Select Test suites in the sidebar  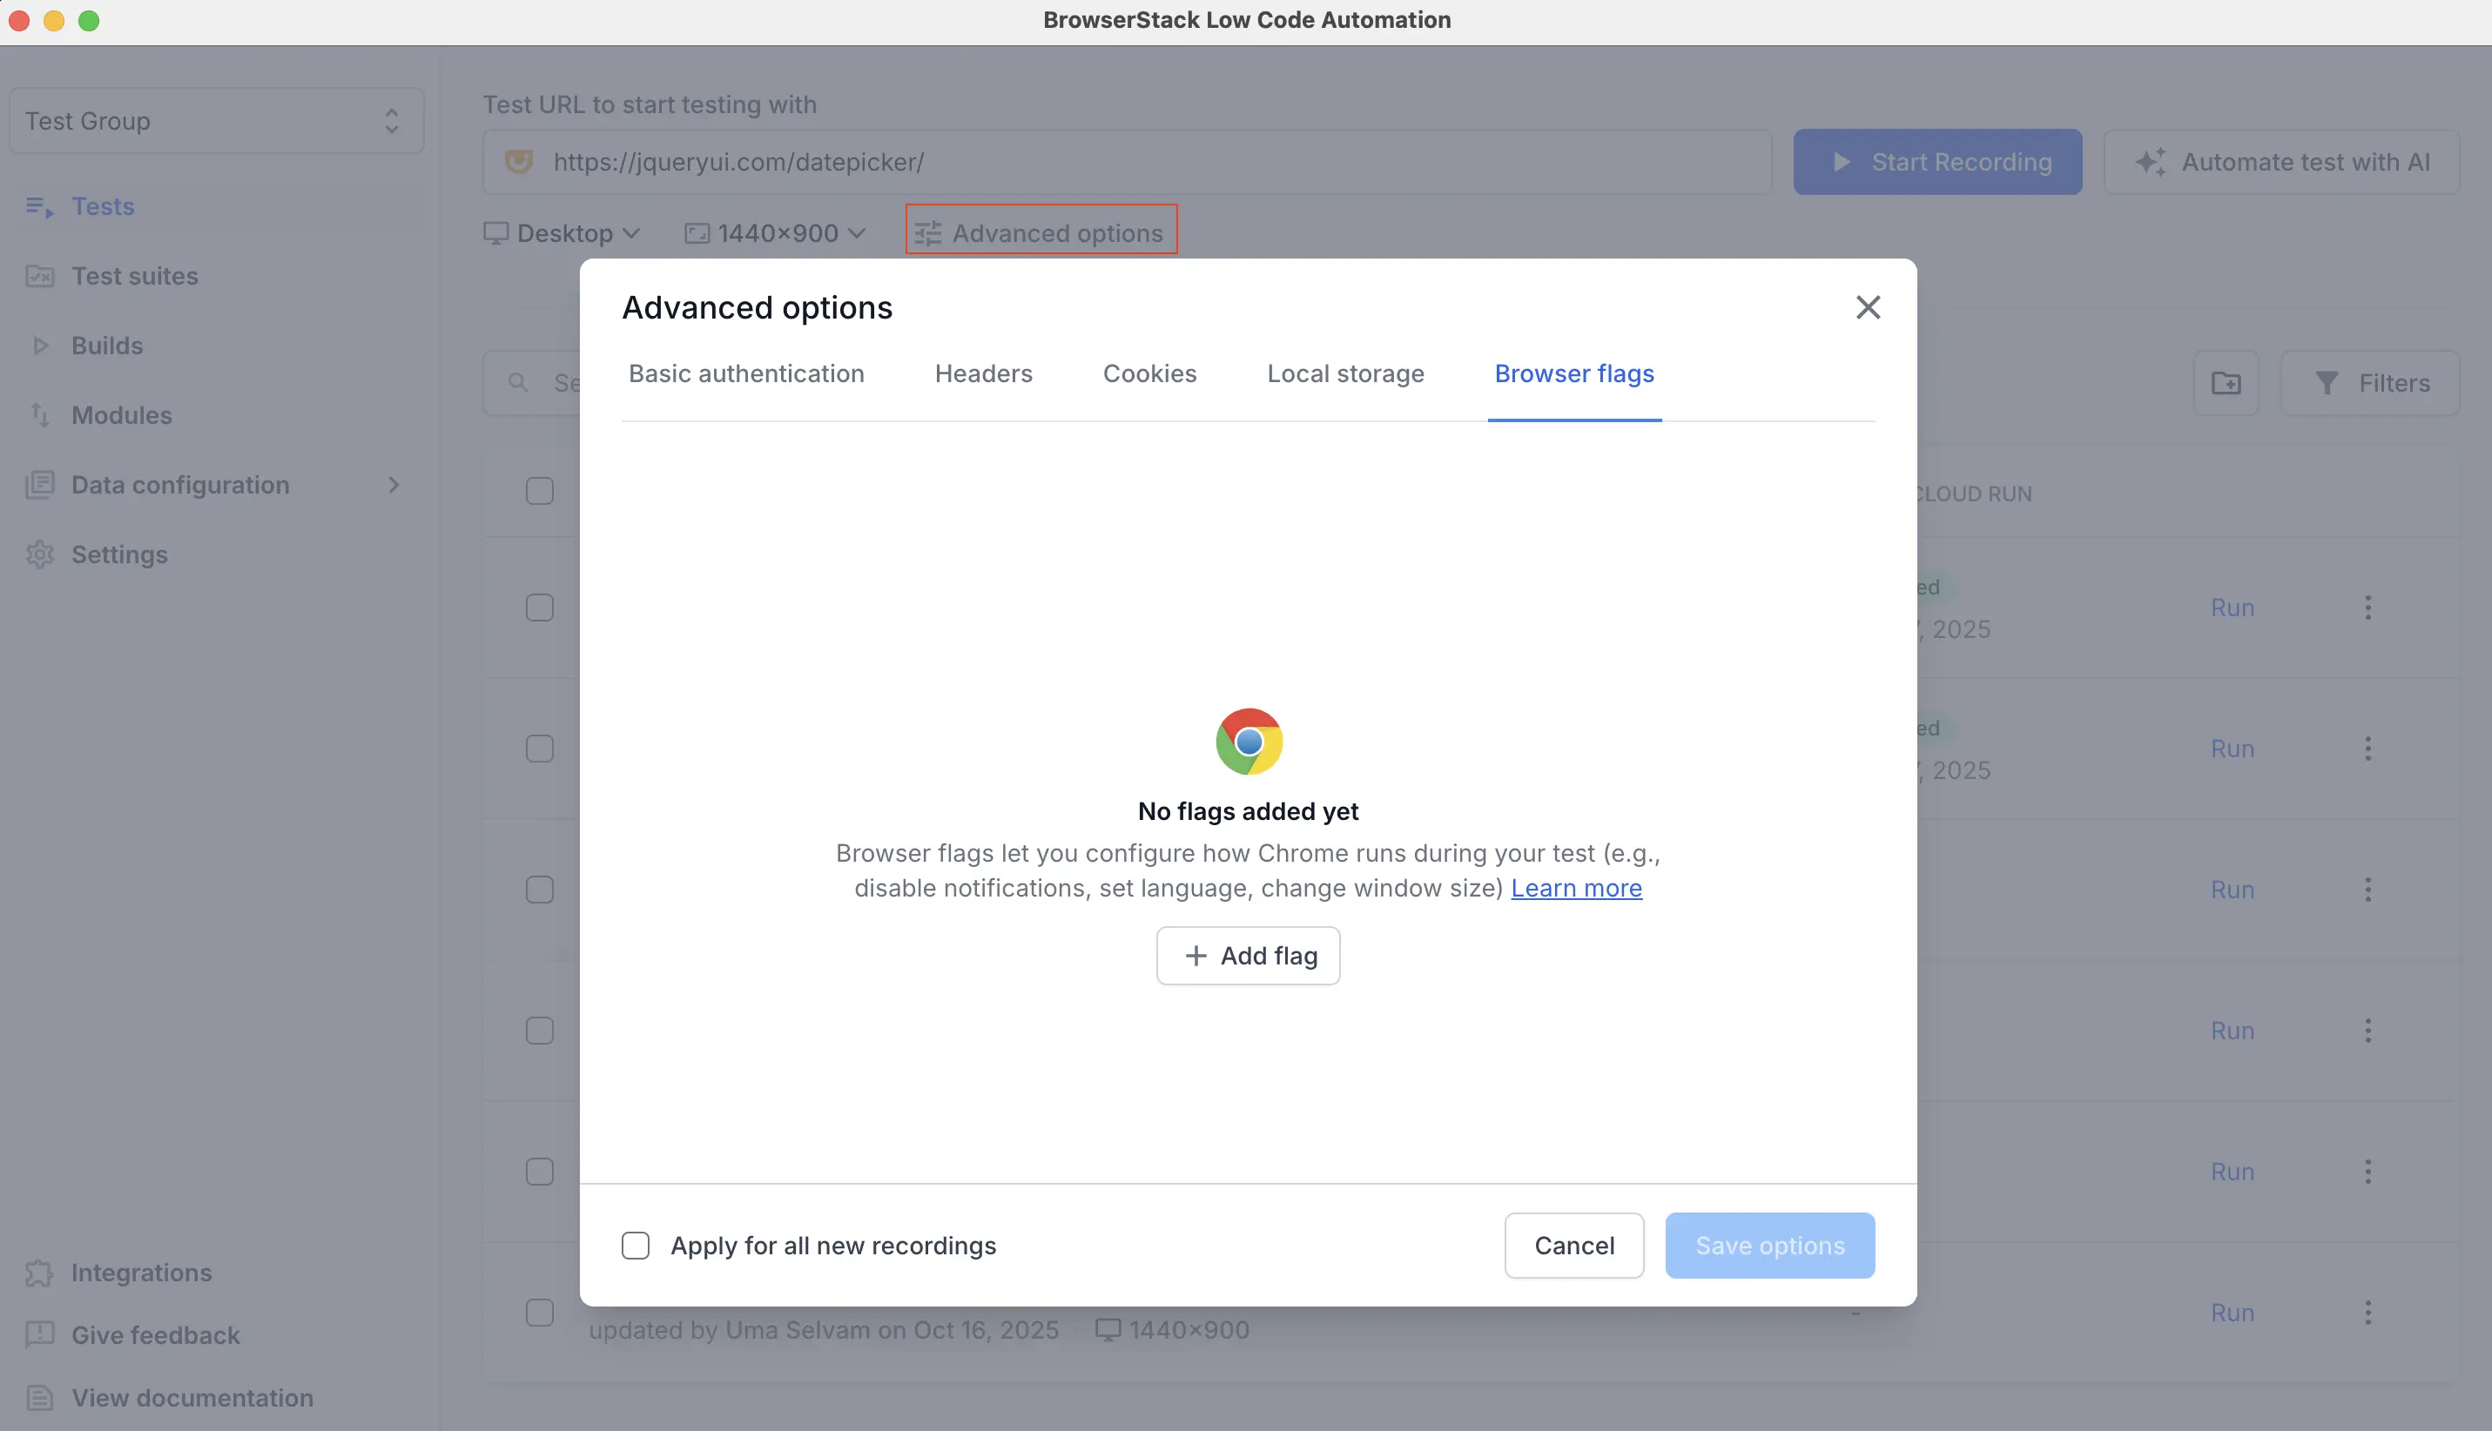coord(135,276)
